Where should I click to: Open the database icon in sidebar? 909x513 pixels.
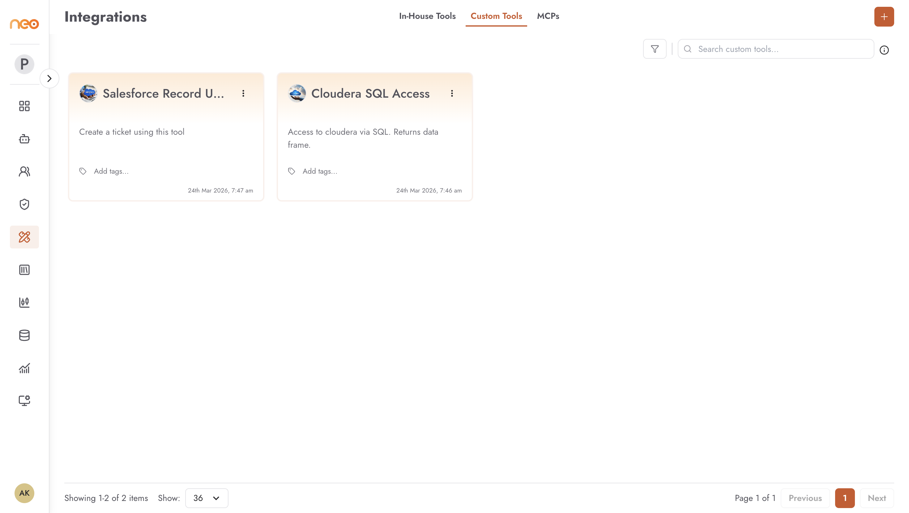[24, 335]
